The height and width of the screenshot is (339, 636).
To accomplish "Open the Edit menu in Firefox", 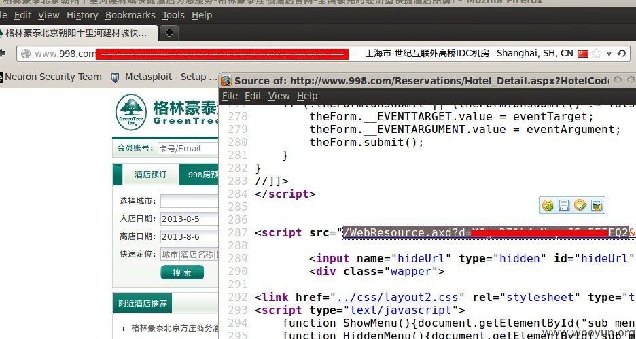I will pyautogui.click(x=22, y=15).
